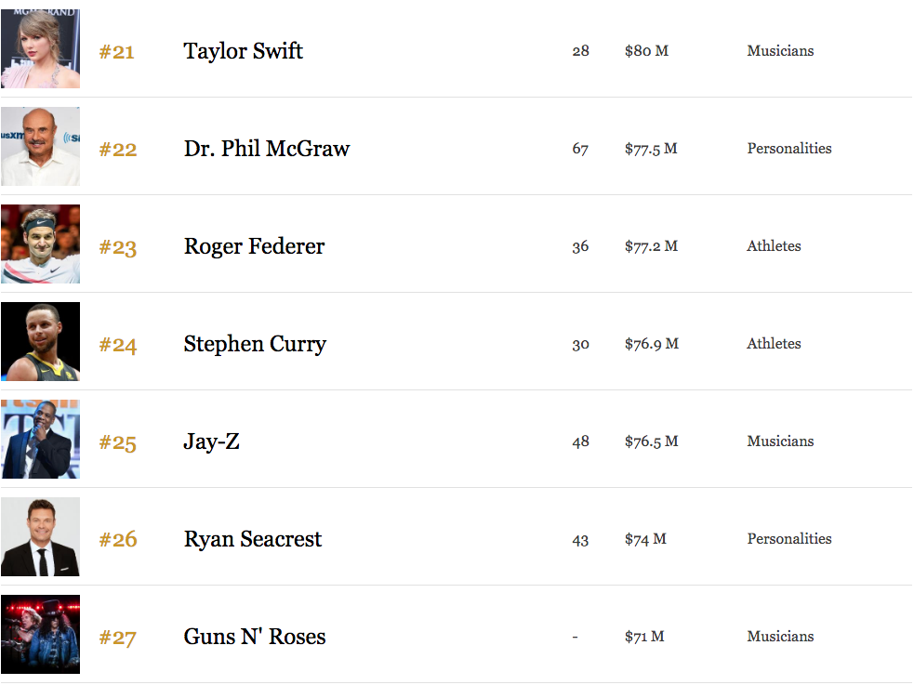The width and height of the screenshot is (914, 685).
Task: Open Ryan Seacrest's portrait thumbnail
Action: (x=40, y=536)
